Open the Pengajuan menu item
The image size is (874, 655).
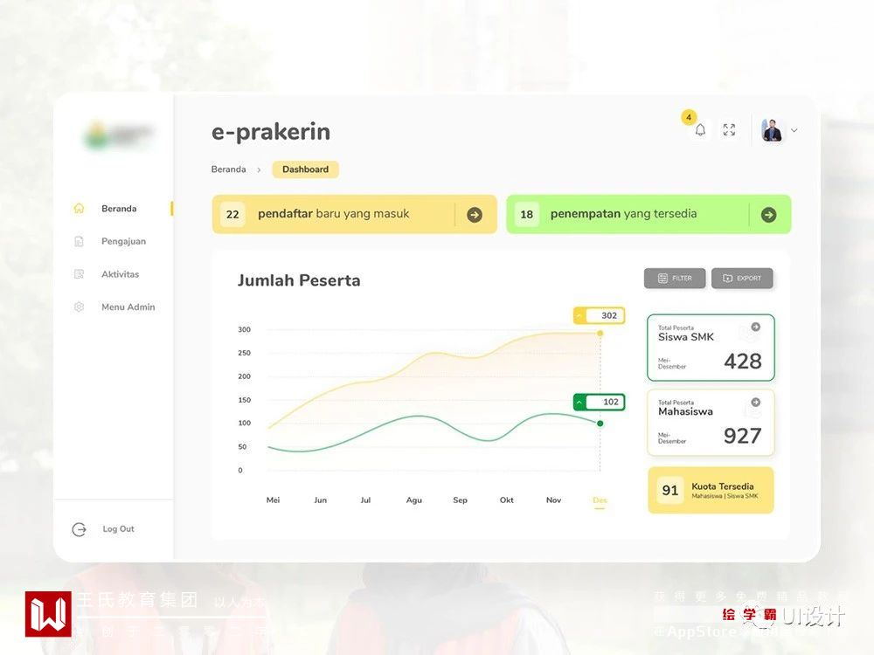pyautogui.click(x=124, y=241)
